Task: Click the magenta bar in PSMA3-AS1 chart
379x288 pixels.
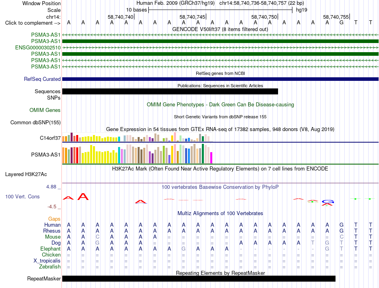Action: [211, 158]
